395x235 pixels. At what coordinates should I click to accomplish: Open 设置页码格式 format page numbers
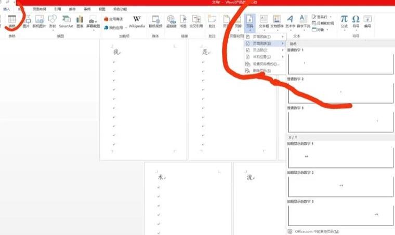(x=265, y=64)
